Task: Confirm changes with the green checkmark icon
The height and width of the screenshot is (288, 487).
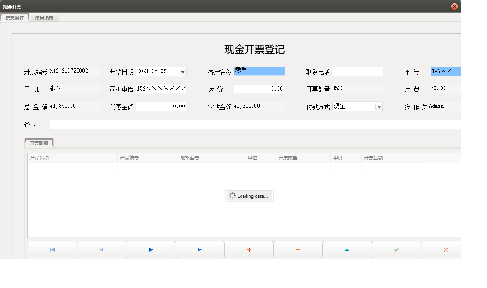Action: coord(396,249)
